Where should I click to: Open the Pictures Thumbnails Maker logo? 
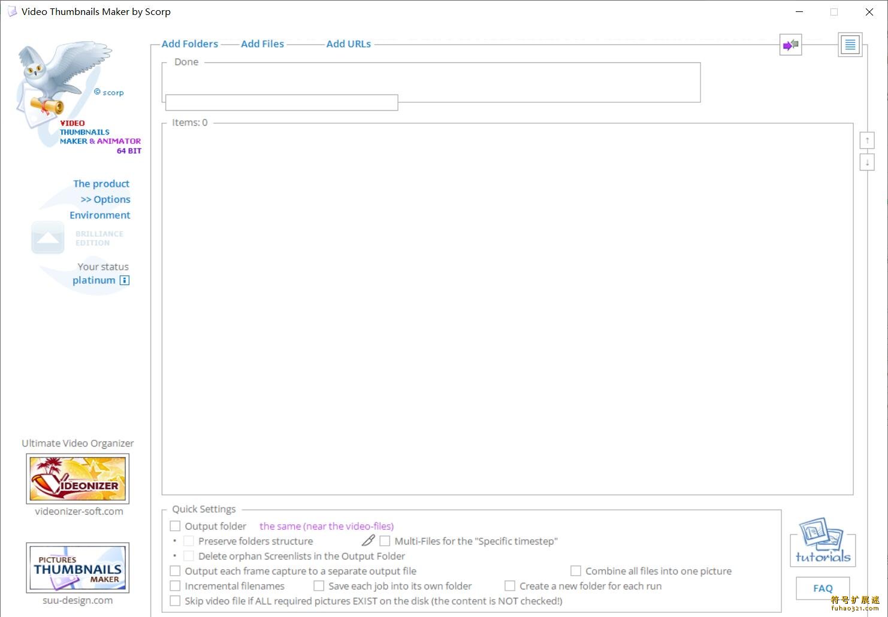click(x=78, y=568)
